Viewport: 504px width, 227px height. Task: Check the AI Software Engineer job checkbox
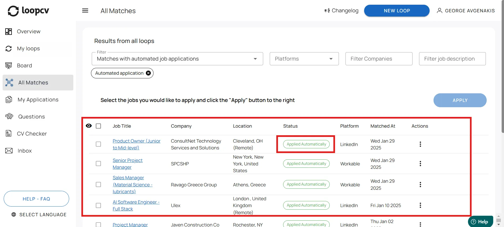(x=98, y=205)
